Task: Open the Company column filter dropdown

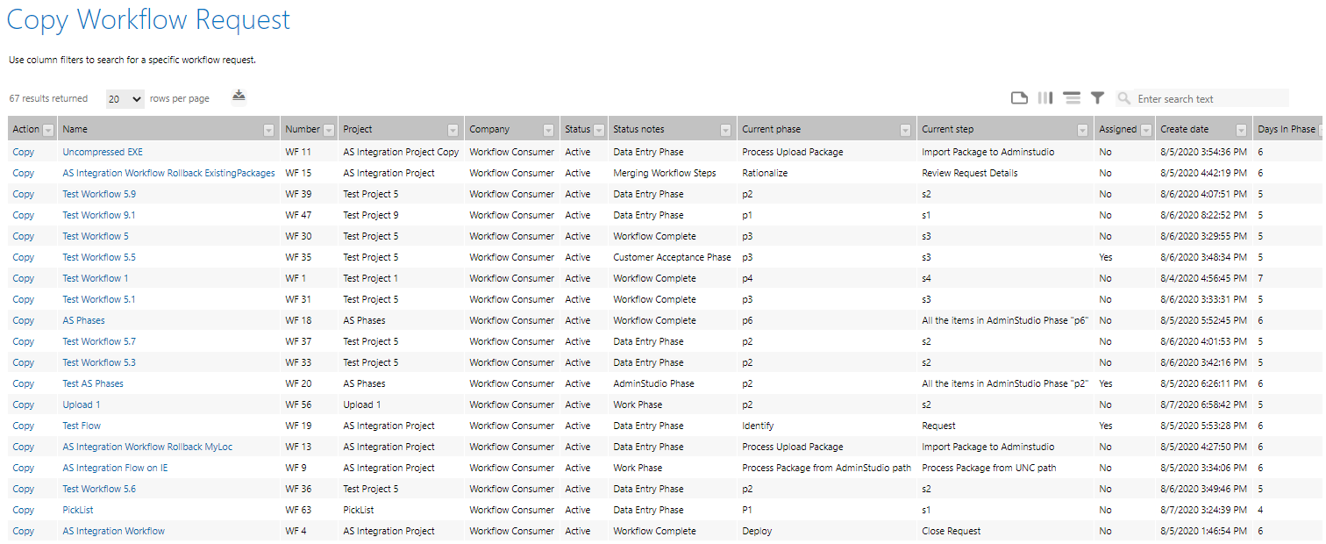Action: [548, 130]
